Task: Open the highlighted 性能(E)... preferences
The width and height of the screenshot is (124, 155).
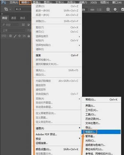Action: [101, 132]
